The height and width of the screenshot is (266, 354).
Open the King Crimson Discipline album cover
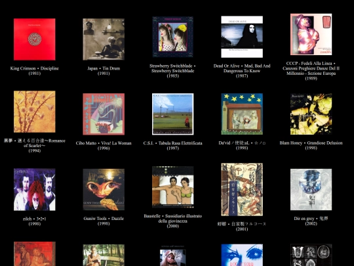click(35, 39)
